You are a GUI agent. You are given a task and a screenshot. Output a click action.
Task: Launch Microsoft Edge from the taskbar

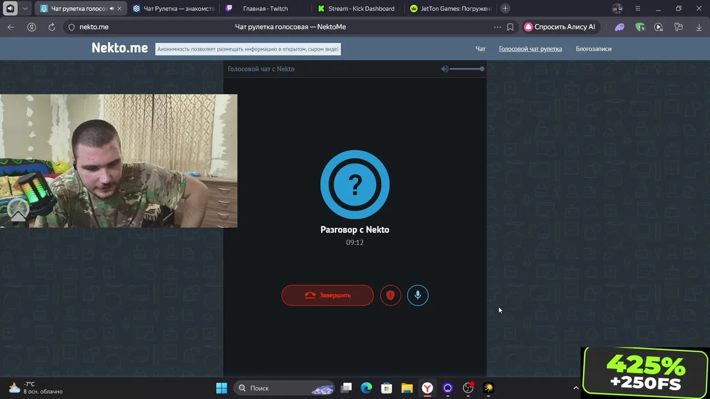coord(366,388)
